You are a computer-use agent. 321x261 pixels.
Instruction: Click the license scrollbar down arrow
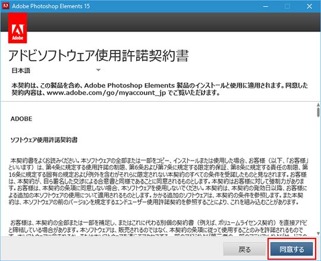point(318,234)
